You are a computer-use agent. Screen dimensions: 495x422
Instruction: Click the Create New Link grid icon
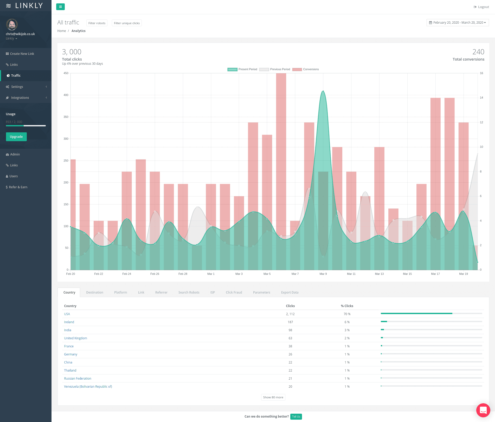(x=7, y=54)
